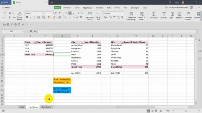Click the clear formatting eraser icon
The height and width of the screenshot is (113, 202).
[x=60, y=17]
